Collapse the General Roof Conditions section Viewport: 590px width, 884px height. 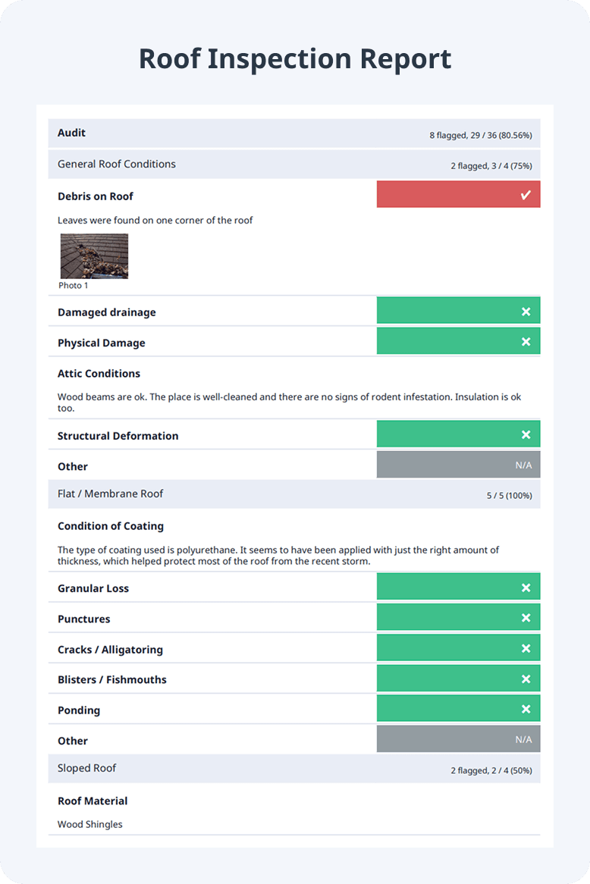click(294, 164)
